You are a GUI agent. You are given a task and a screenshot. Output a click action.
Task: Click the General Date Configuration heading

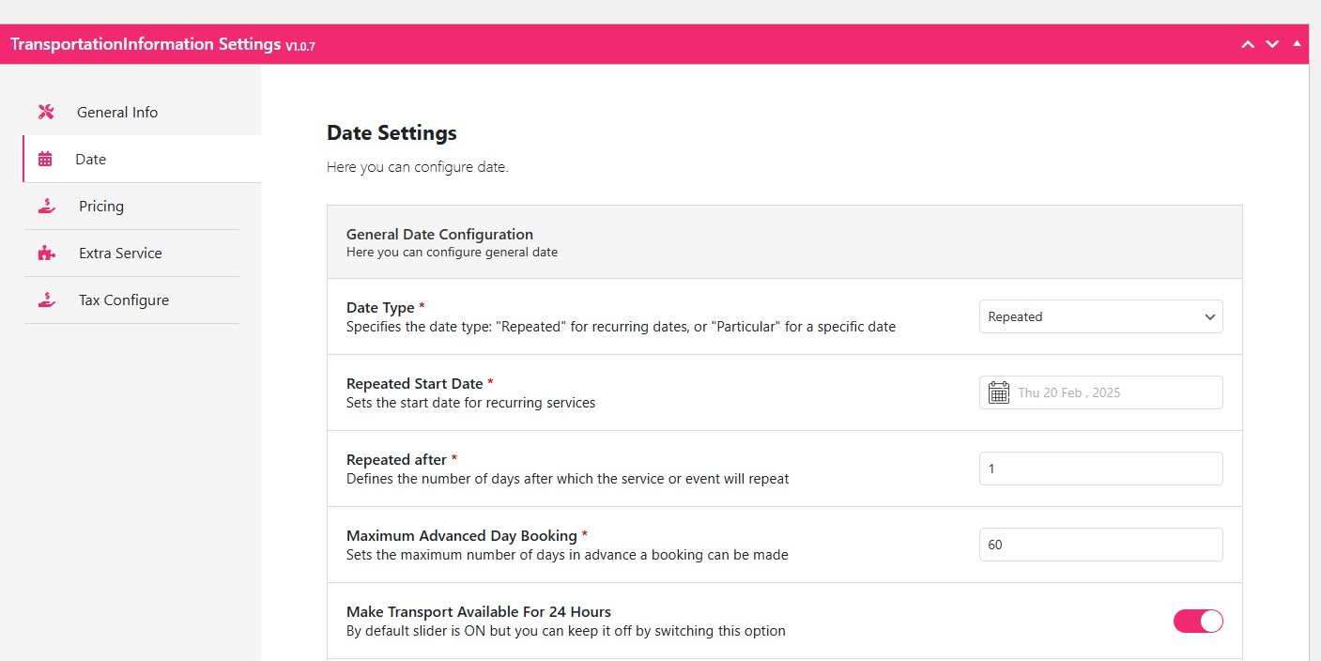[x=439, y=234]
